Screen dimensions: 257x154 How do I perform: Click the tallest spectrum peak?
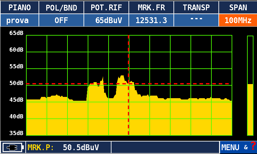122,76
